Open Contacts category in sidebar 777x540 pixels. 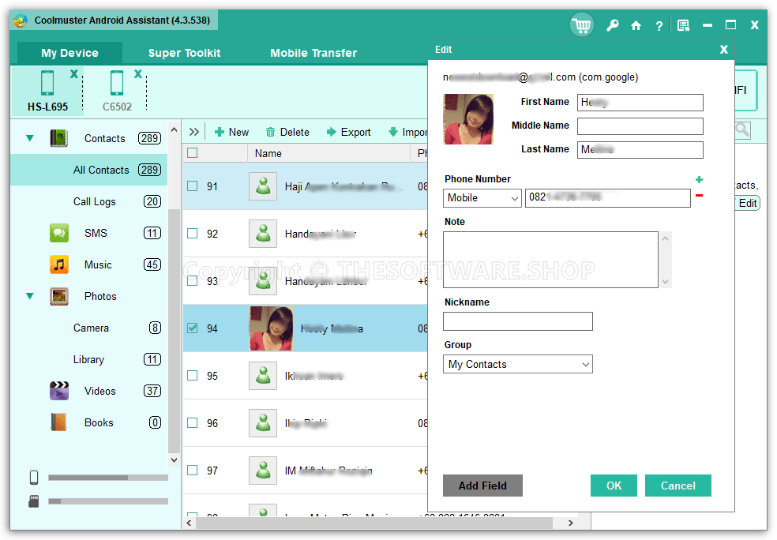(x=104, y=138)
